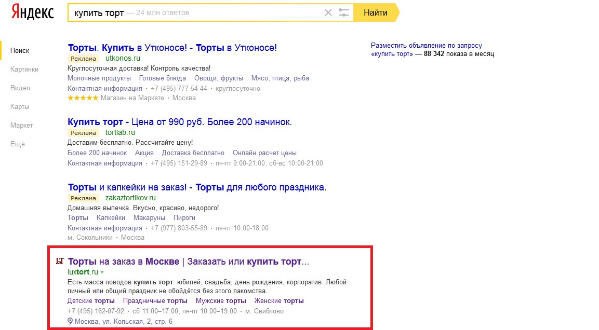Click the tortlab.ru URL link

(120, 132)
